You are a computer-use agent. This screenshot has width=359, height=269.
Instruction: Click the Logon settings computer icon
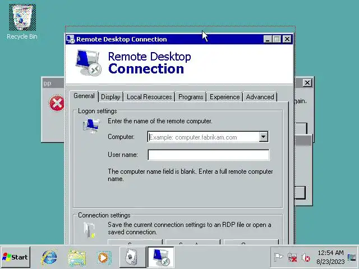(x=91, y=126)
